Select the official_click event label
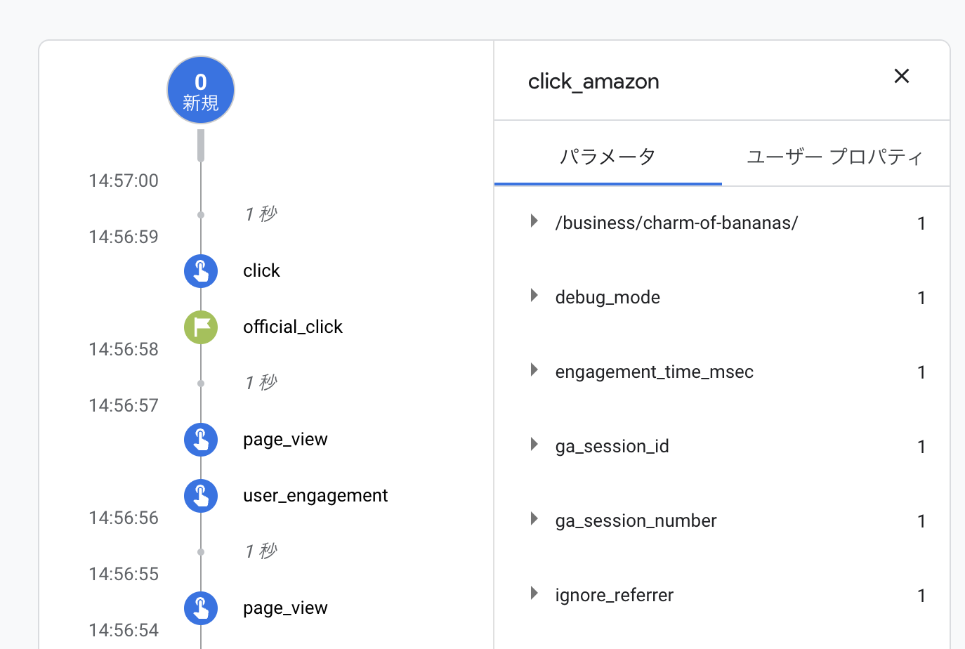This screenshot has width=965, height=649. tap(293, 327)
